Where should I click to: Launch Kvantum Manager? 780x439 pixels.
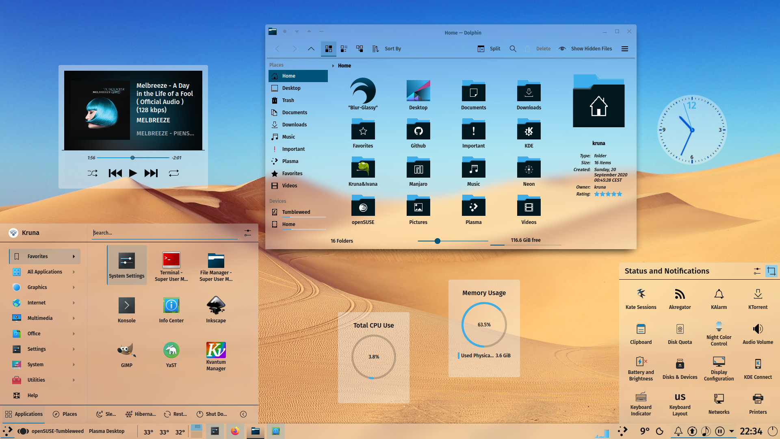[216, 356]
